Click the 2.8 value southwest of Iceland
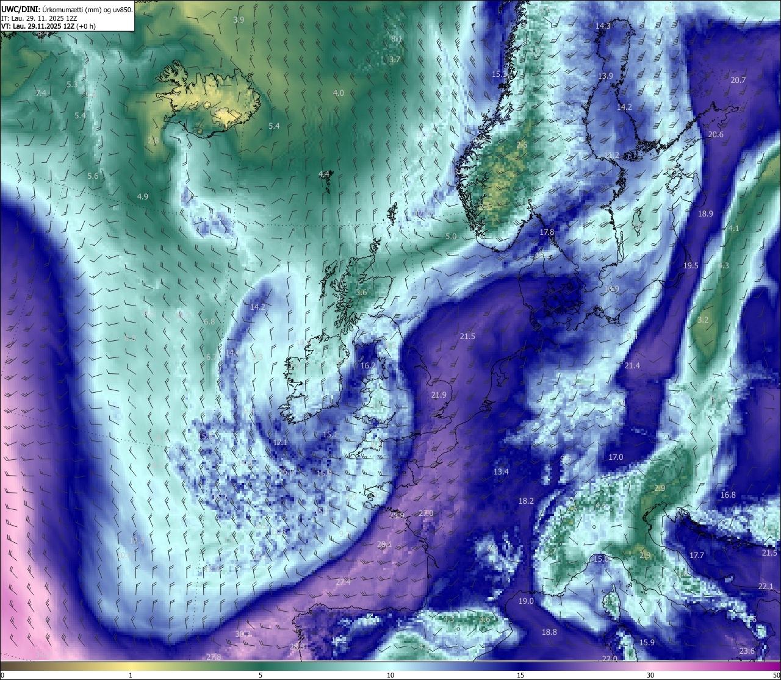This screenshot has height=680, width=781. coord(153,140)
